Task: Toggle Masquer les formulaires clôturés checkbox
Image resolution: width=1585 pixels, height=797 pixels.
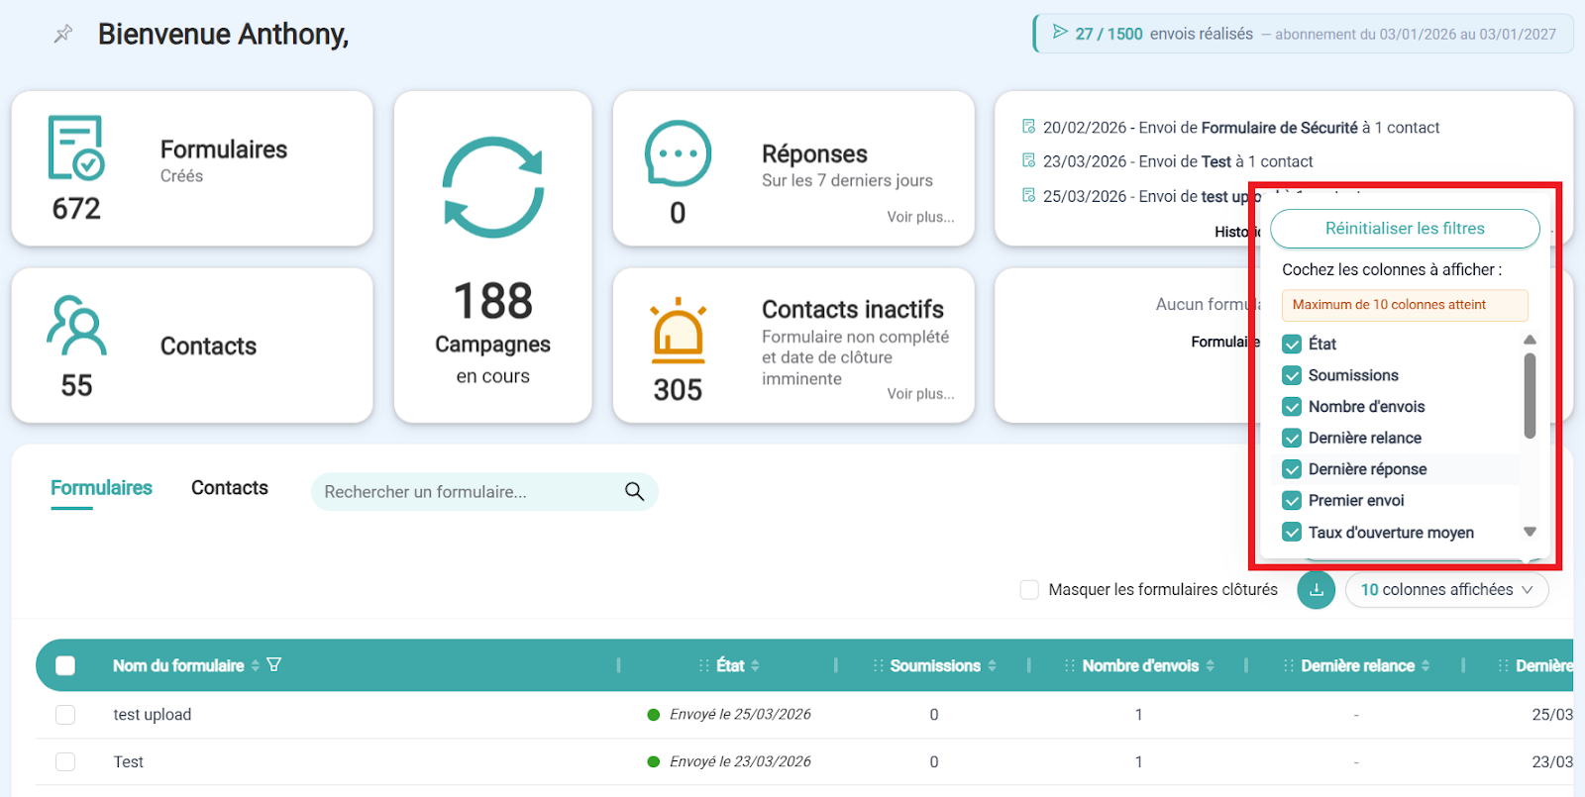Action: [1029, 590]
